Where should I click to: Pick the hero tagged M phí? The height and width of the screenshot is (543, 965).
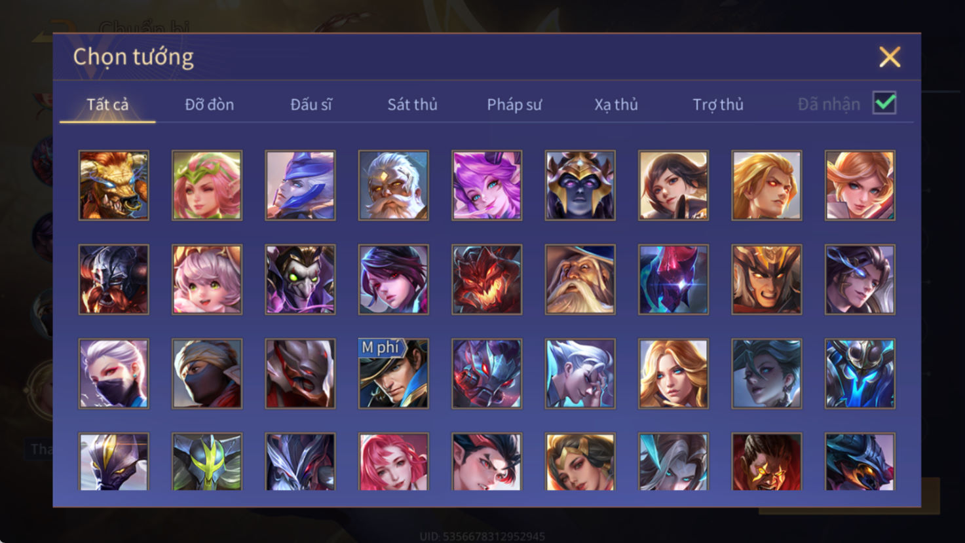point(394,374)
